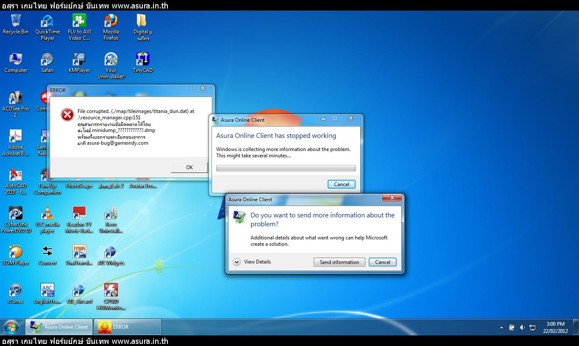Open EnglishTranslator desktop icon
This screenshot has height=346, width=579.
(x=47, y=294)
